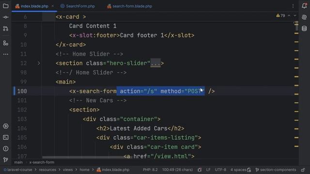This screenshot has height=174, width=310.
Task: Open the Structure tool window
Action: click(x=5, y=43)
